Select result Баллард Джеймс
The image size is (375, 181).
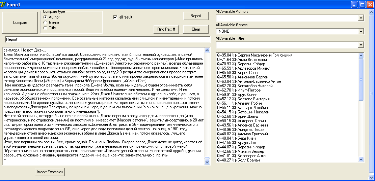(x=242, y=108)
